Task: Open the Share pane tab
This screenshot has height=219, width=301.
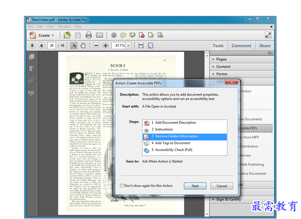Action: [x=265, y=46]
